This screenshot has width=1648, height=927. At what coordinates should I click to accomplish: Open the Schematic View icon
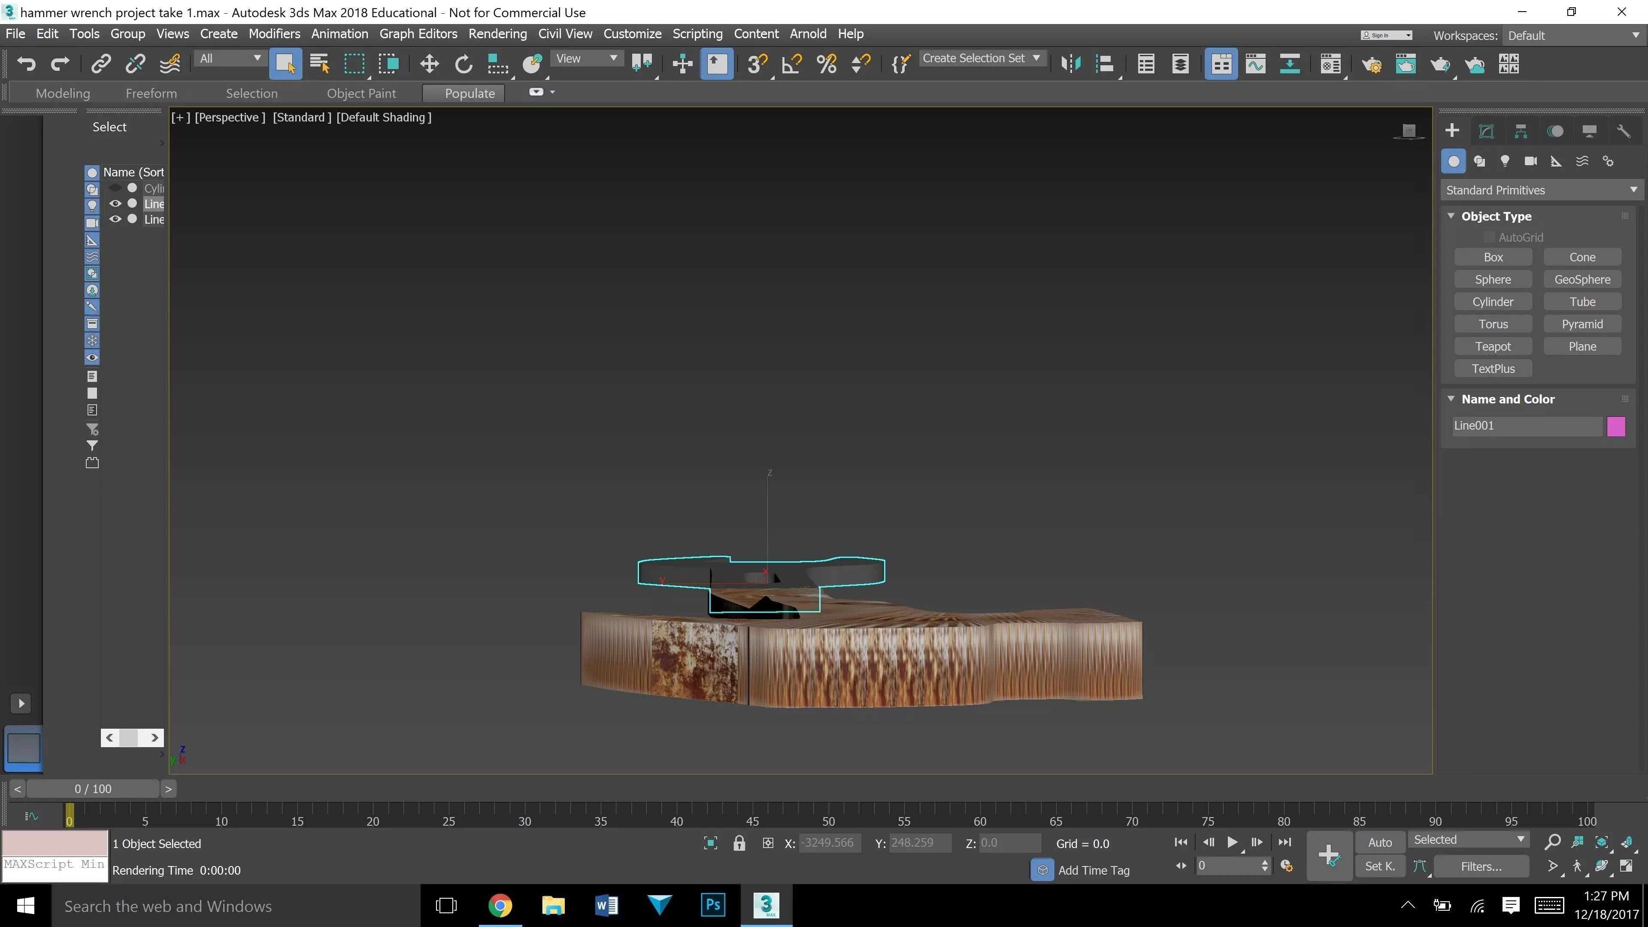tap(1290, 64)
